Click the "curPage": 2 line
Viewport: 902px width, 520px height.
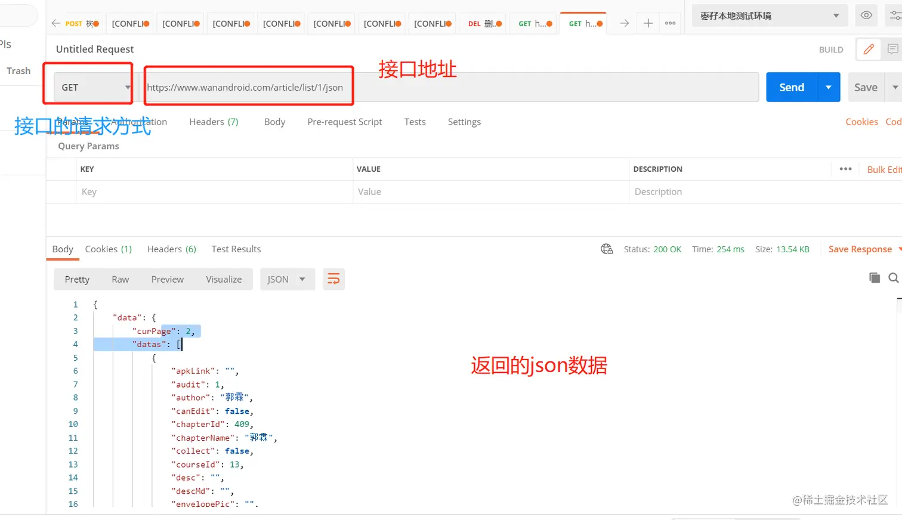pos(163,331)
